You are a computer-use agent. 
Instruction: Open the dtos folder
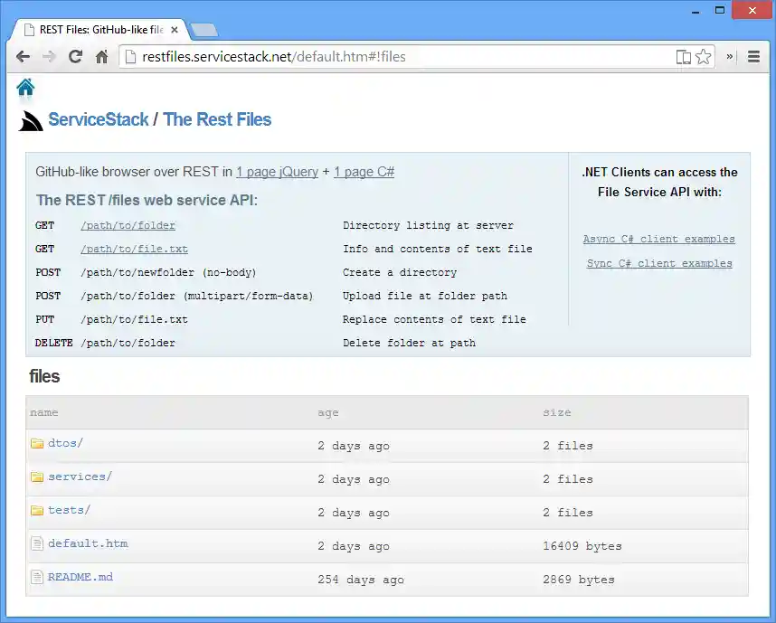(x=65, y=443)
